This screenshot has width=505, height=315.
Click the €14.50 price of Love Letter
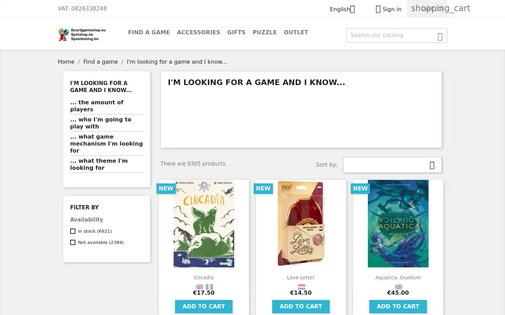coord(301,293)
